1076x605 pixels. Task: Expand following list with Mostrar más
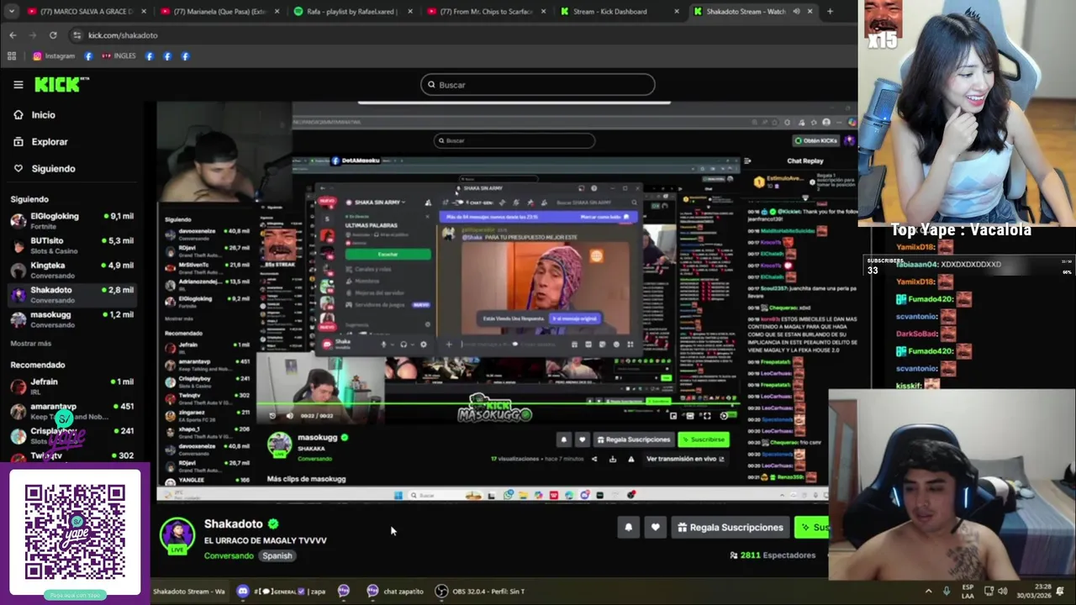30,344
